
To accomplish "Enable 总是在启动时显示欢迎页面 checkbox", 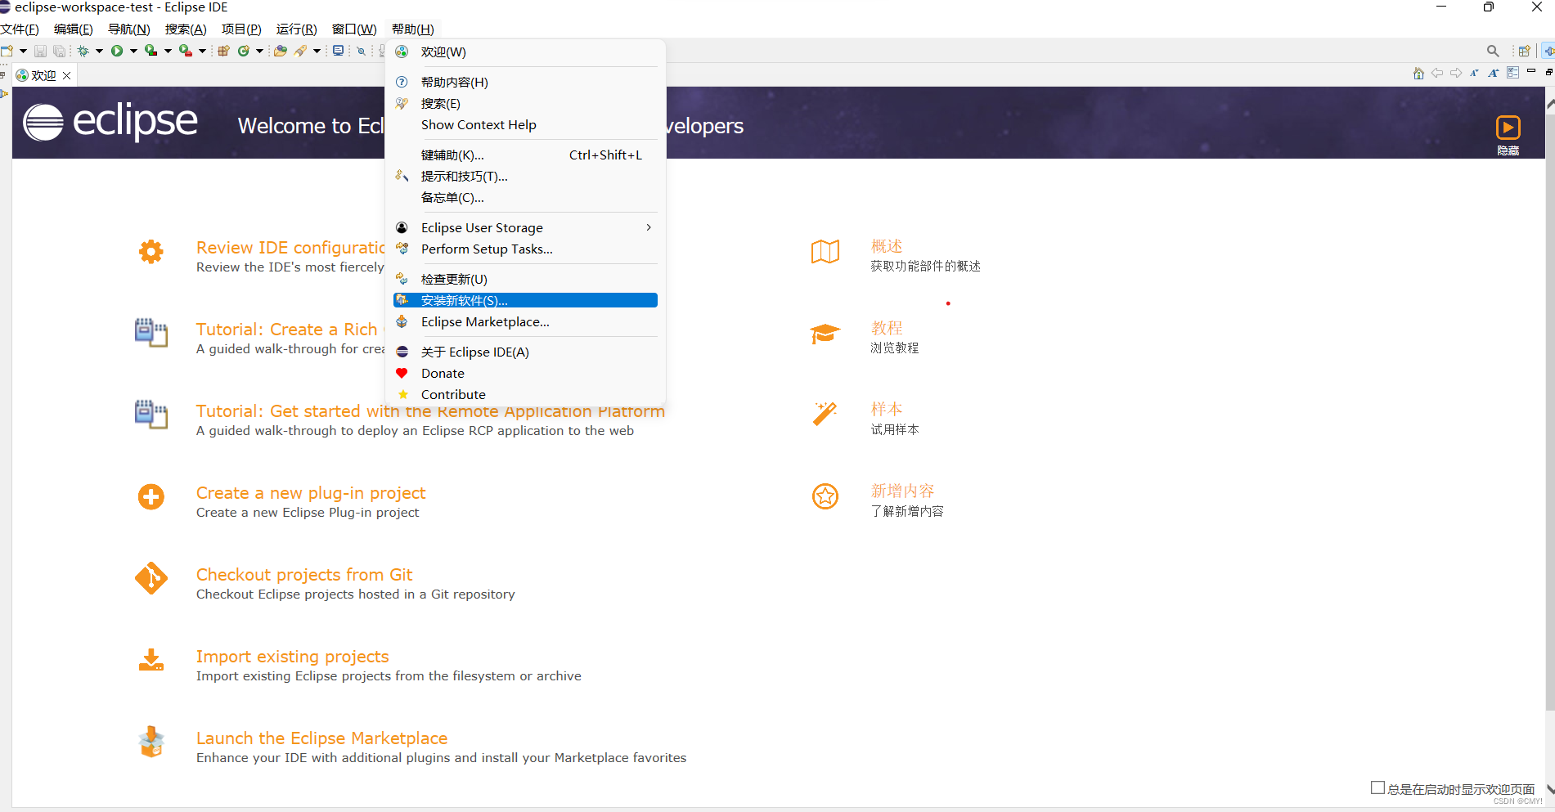I will (1377, 787).
